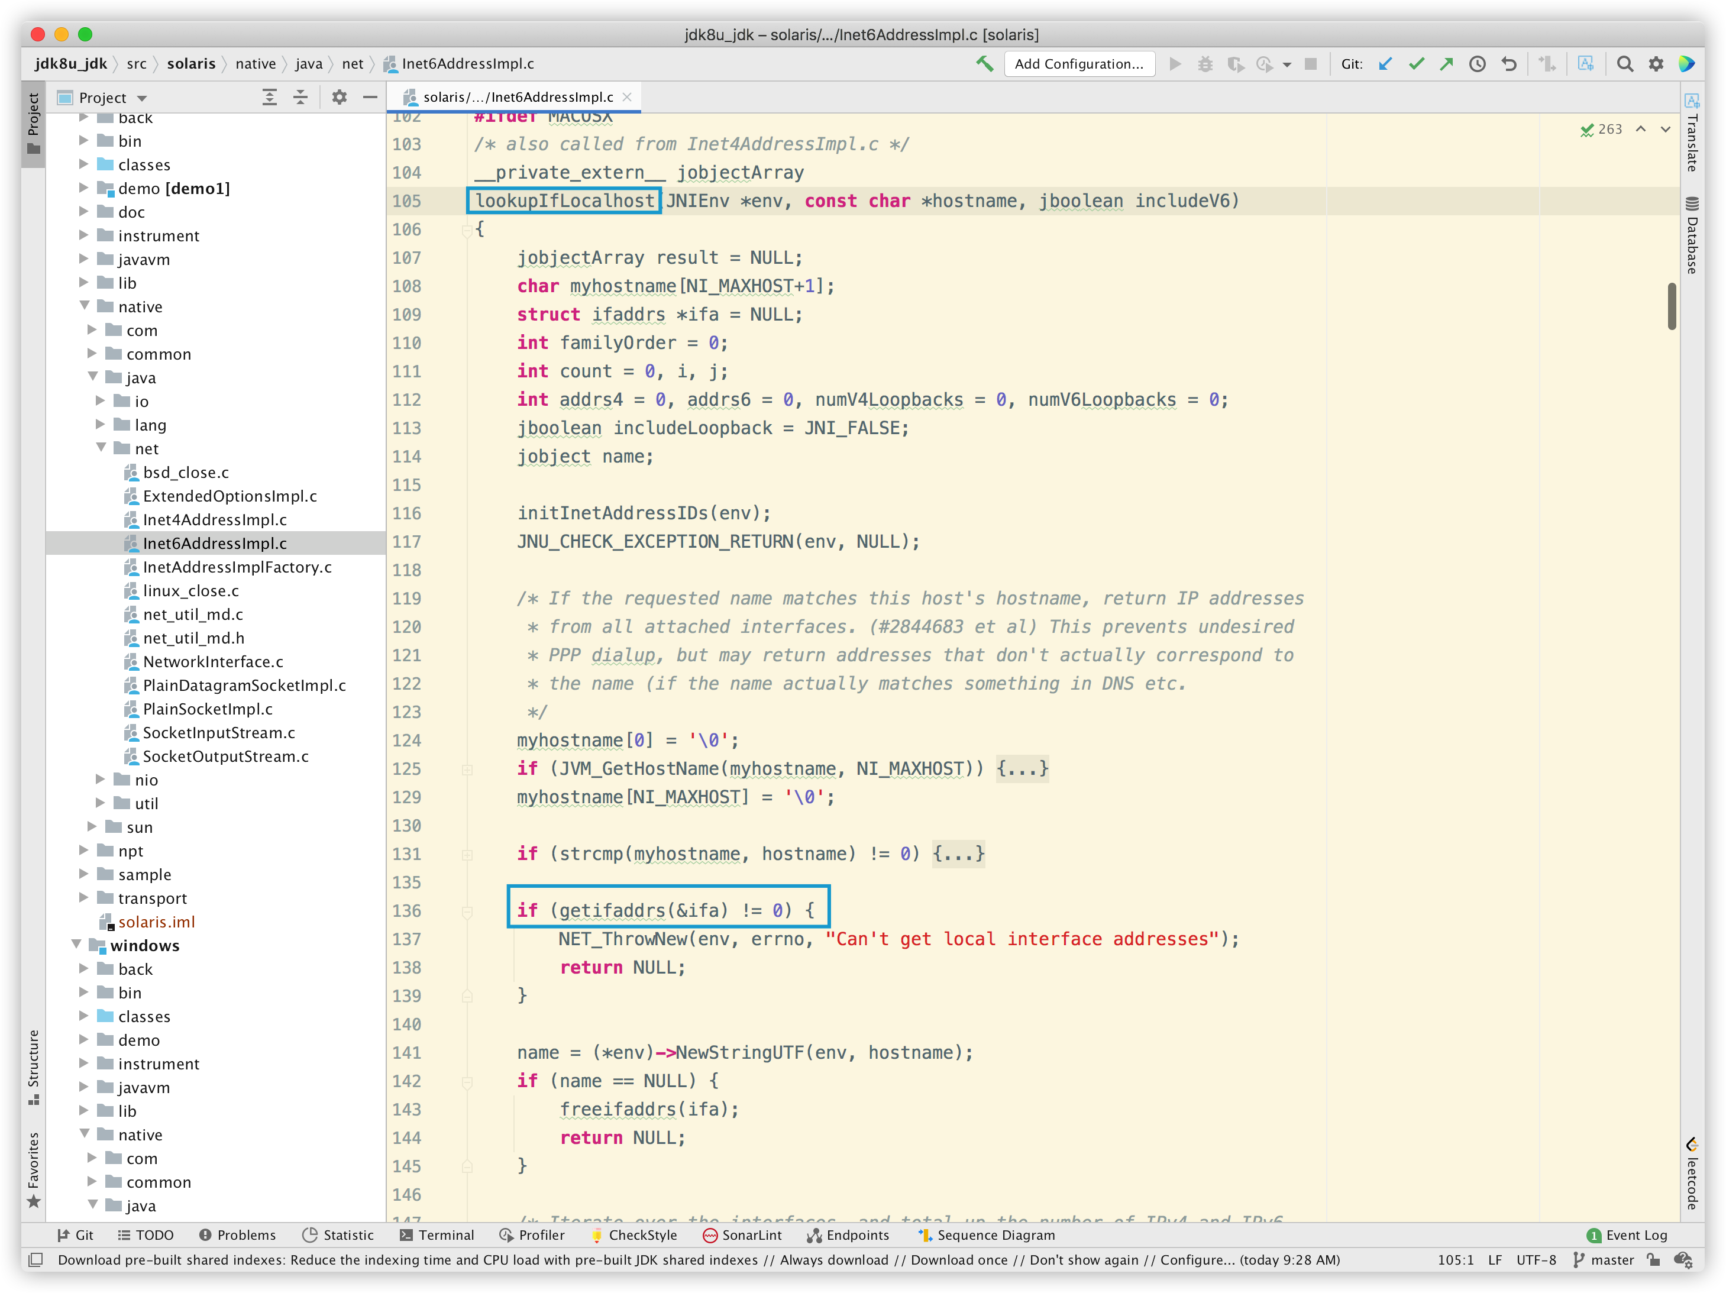1726x1293 pixels.
Task: Click the rollback undo icon
Action: (1509, 64)
